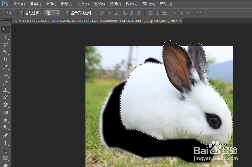
Task: Open the 滤镜(T) menu
Action: coord(115,4)
